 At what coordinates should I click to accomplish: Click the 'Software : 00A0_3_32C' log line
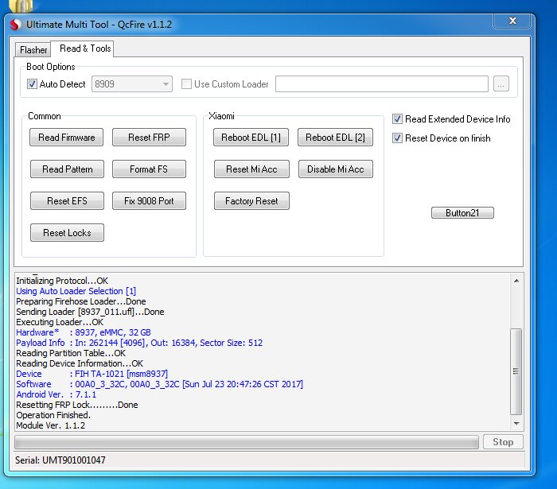(159, 384)
